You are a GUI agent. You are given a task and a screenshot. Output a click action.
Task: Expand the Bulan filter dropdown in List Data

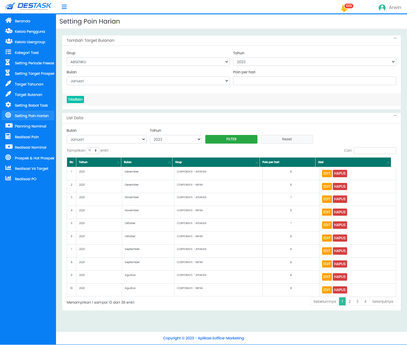pyautogui.click(x=106, y=139)
